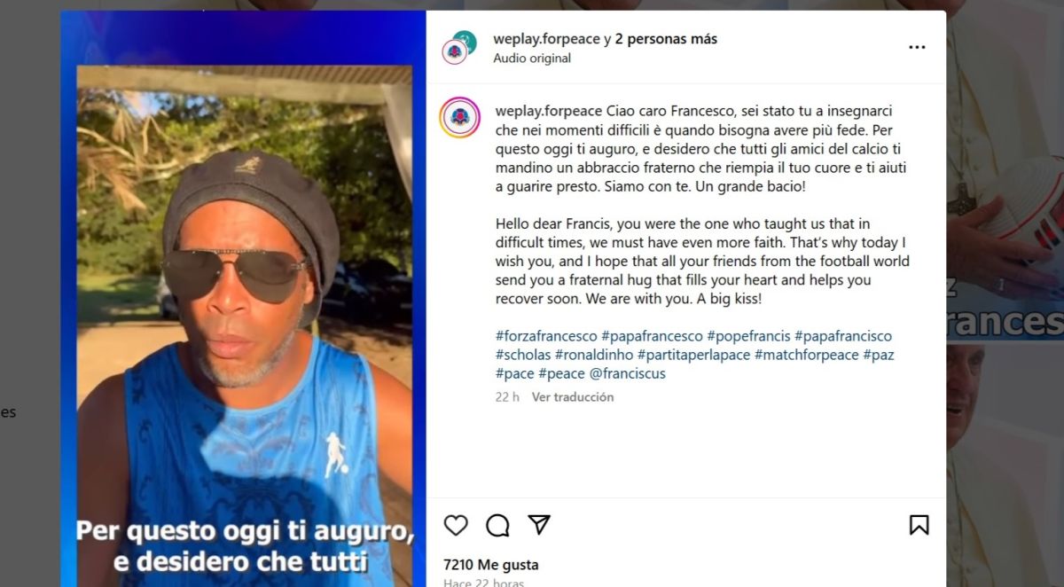Share the post via paper plane icon
Viewport: 1064px width, 587px height.
pyautogui.click(x=539, y=524)
